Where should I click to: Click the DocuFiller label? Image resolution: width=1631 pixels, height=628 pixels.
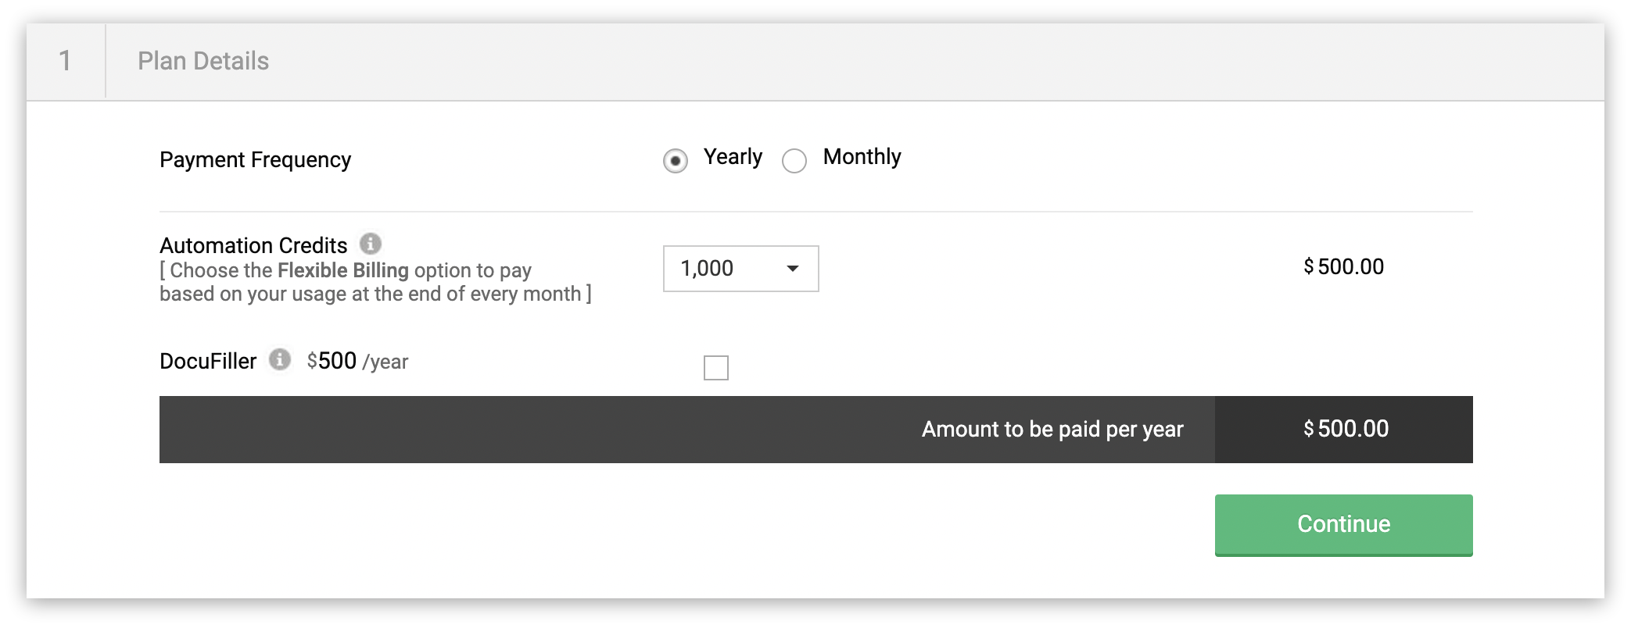(208, 361)
